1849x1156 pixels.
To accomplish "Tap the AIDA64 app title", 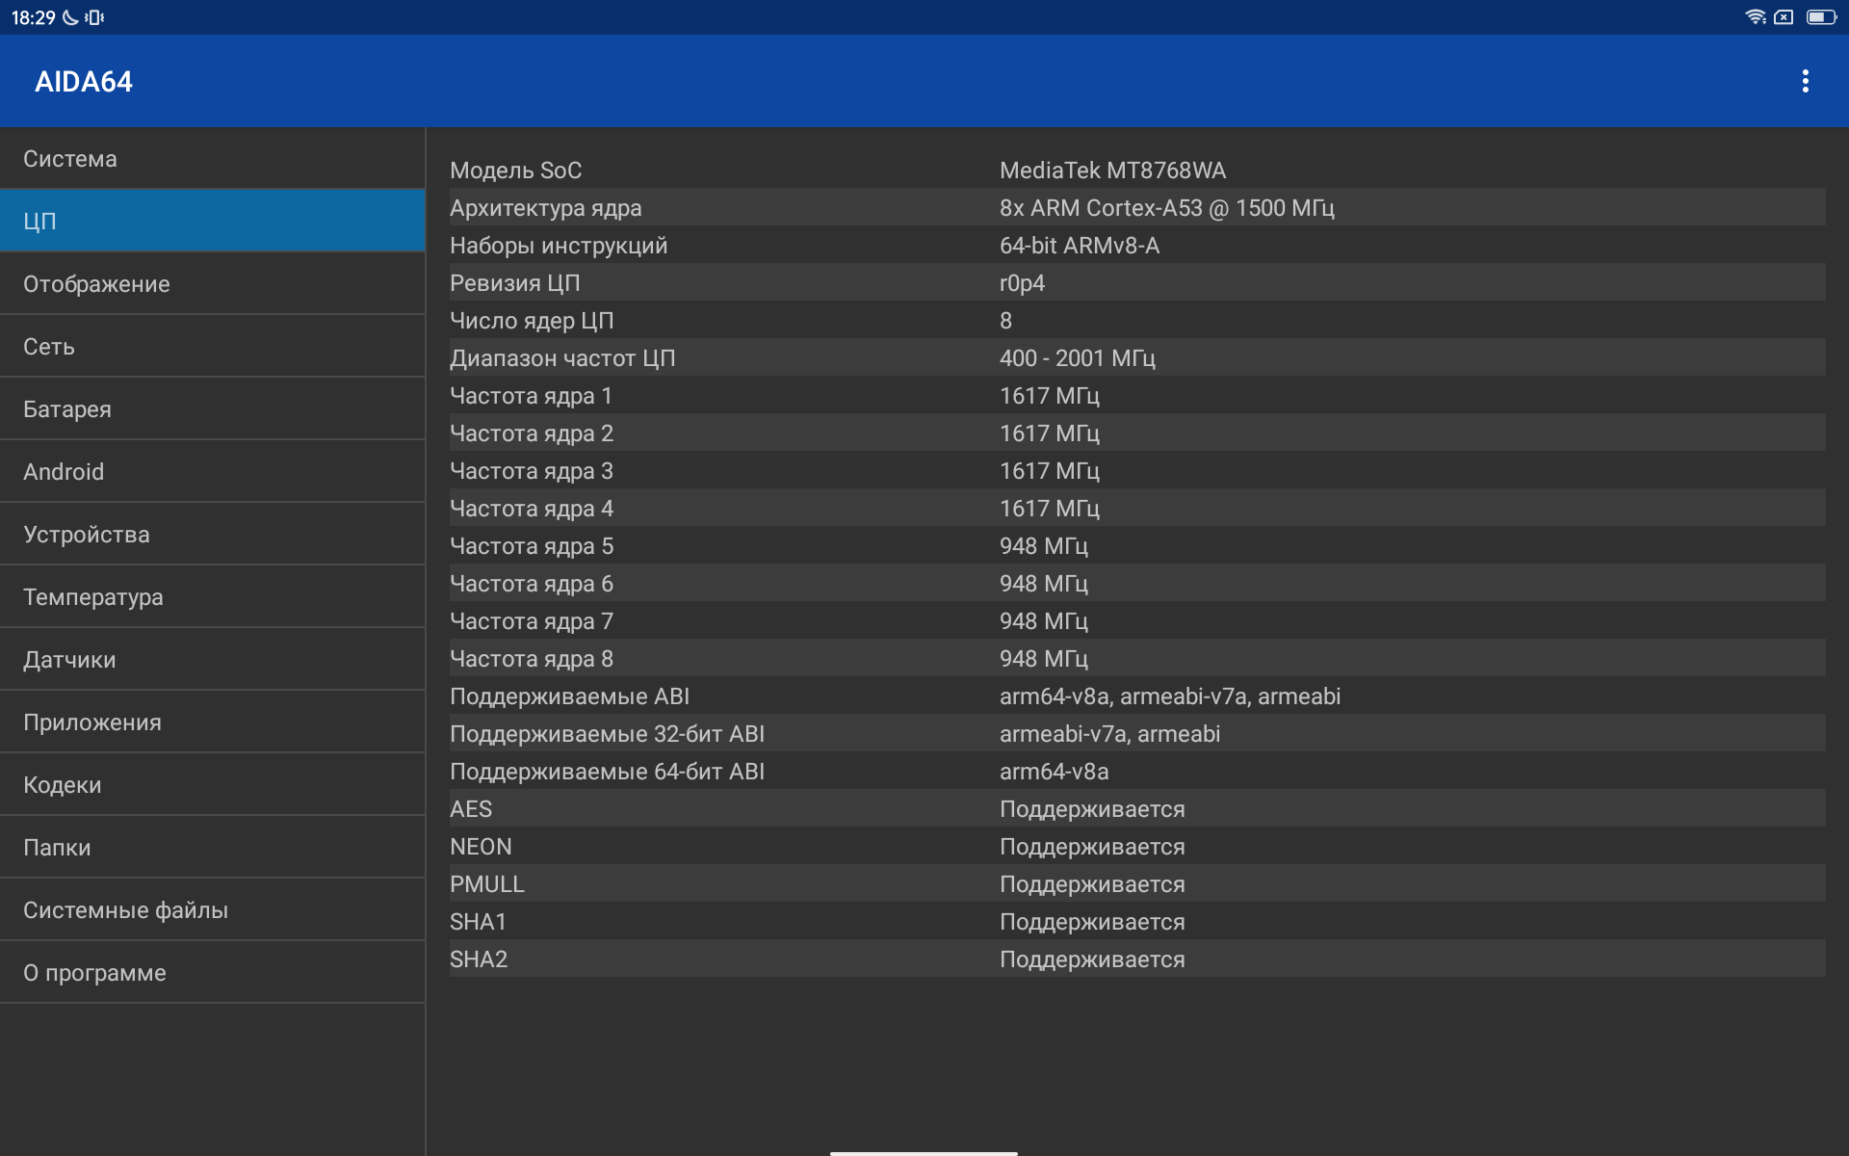I will coord(84,82).
